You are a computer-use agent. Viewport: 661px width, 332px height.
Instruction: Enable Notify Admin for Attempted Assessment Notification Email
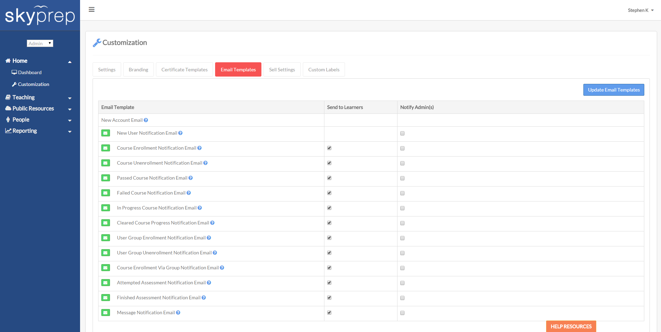click(x=402, y=283)
